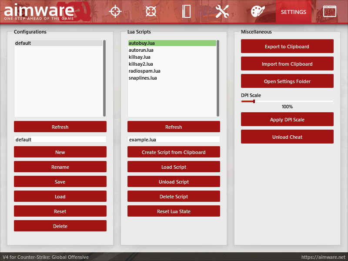This screenshot has width=348, height=261.
Task: Open the wrench and screwdriver tab
Action: click(x=222, y=12)
